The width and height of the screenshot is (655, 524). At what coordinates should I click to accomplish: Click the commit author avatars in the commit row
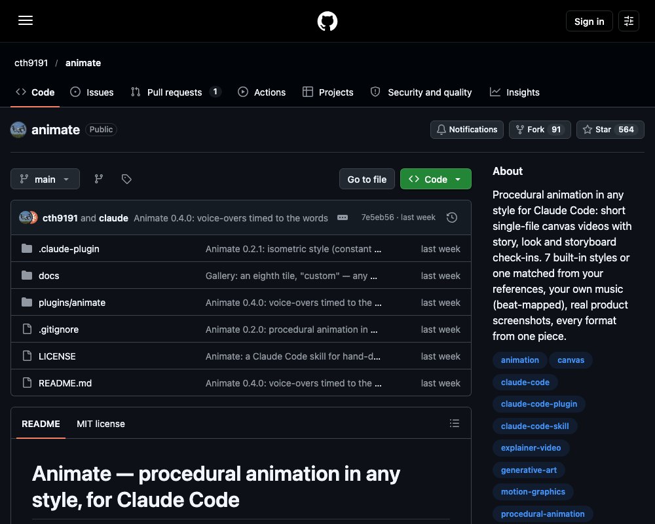(28, 217)
